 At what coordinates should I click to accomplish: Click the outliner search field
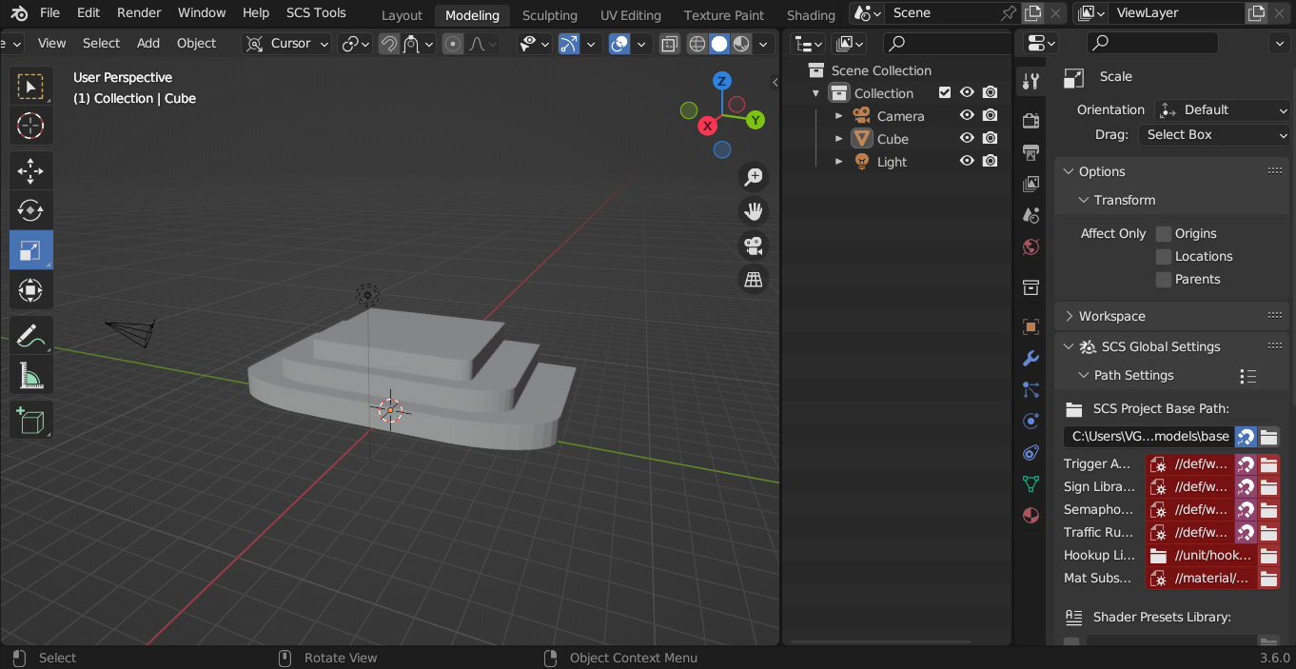pos(945,44)
